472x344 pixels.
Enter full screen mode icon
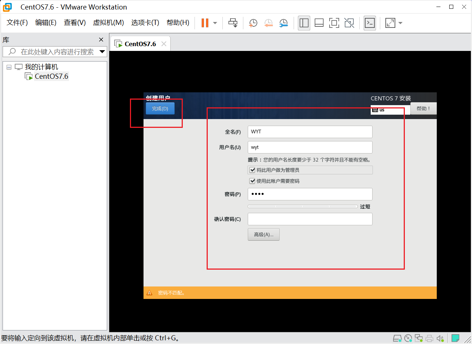click(334, 23)
